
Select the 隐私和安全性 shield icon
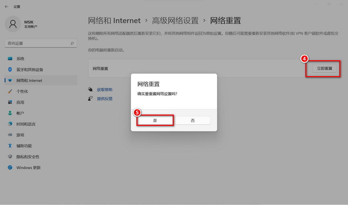coord(10,157)
